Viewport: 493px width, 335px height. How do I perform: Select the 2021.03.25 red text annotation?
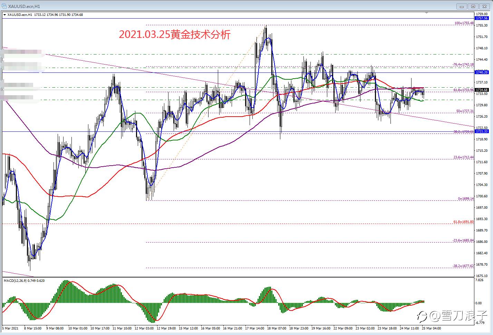click(x=174, y=35)
